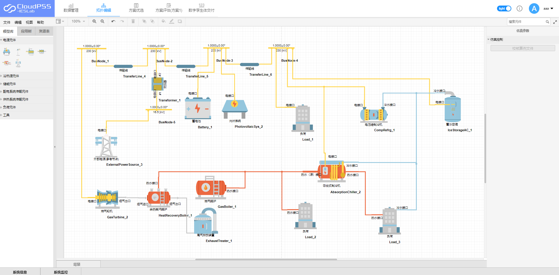The height and width of the screenshot is (275, 559).
Task: Click the 校核算例文件 button
Action: (523, 48)
